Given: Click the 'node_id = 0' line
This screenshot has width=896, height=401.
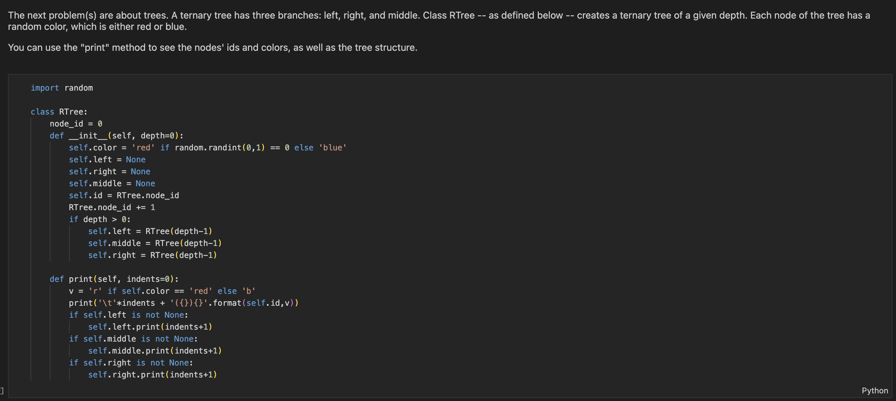Looking at the screenshot, I should [x=76, y=124].
